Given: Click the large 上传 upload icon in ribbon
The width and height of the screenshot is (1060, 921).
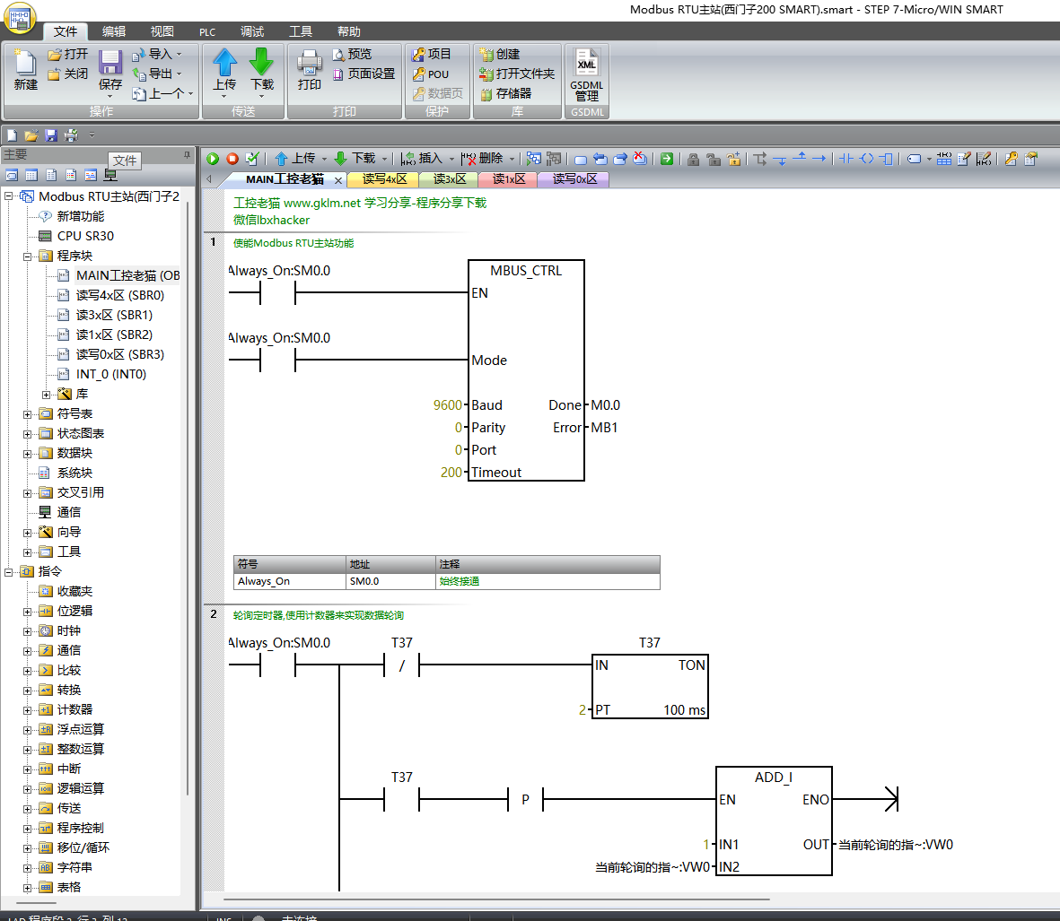Looking at the screenshot, I should pos(224,63).
